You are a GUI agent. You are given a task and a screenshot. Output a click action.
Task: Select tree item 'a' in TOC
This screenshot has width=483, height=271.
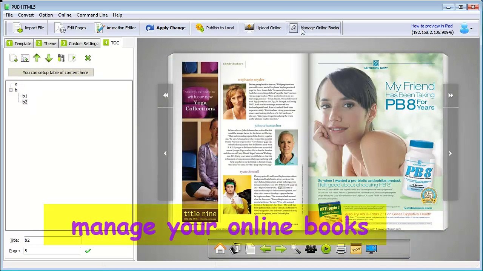pos(16,84)
